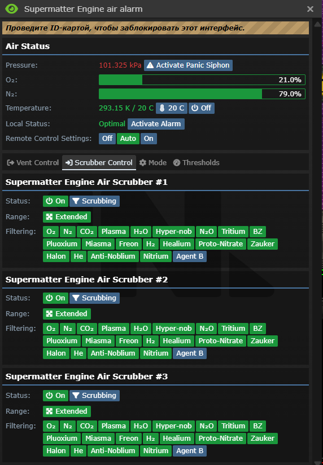Toggle the temperature control power Off button
This screenshot has width=323, height=465.
[x=202, y=108]
